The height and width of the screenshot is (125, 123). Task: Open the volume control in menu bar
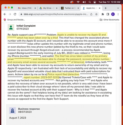[x=84, y=2]
